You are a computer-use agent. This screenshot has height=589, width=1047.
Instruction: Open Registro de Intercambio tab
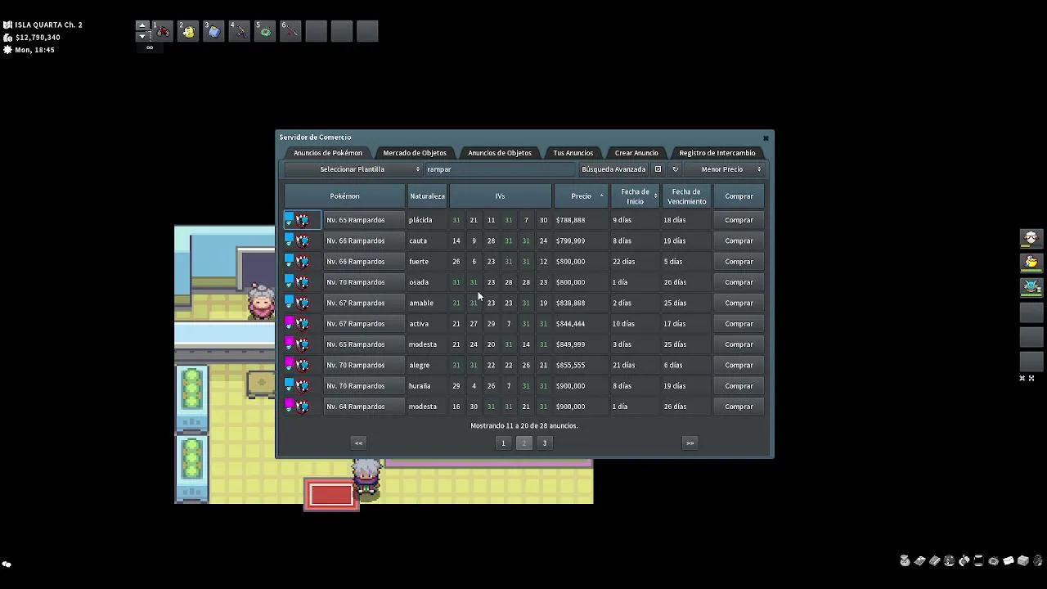(717, 153)
